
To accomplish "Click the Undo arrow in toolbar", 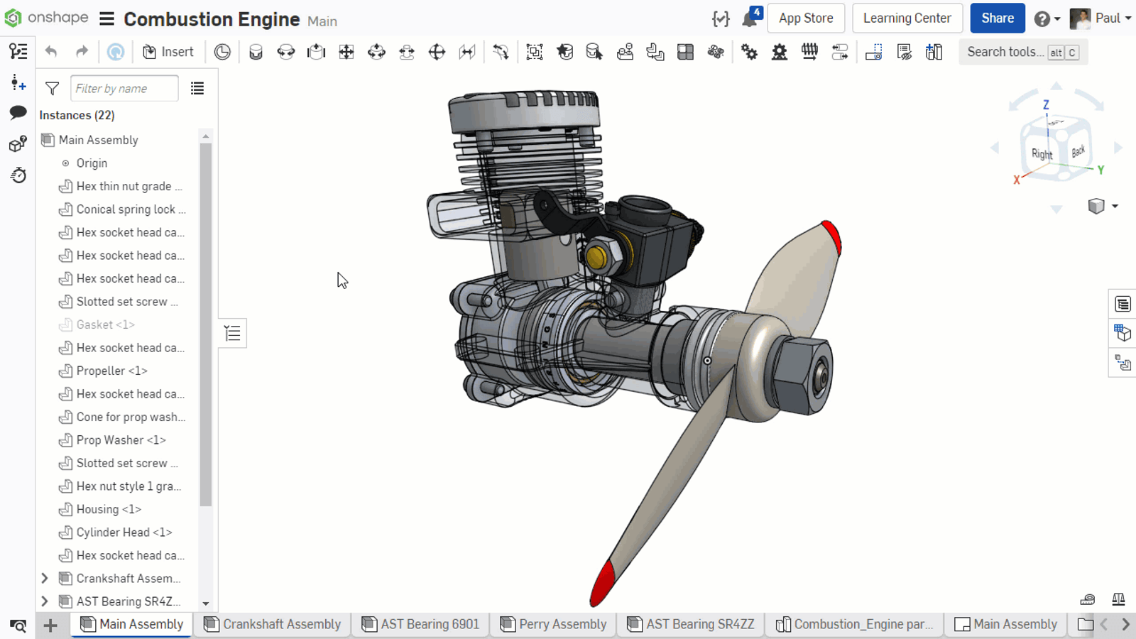I will tap(51, 52).
